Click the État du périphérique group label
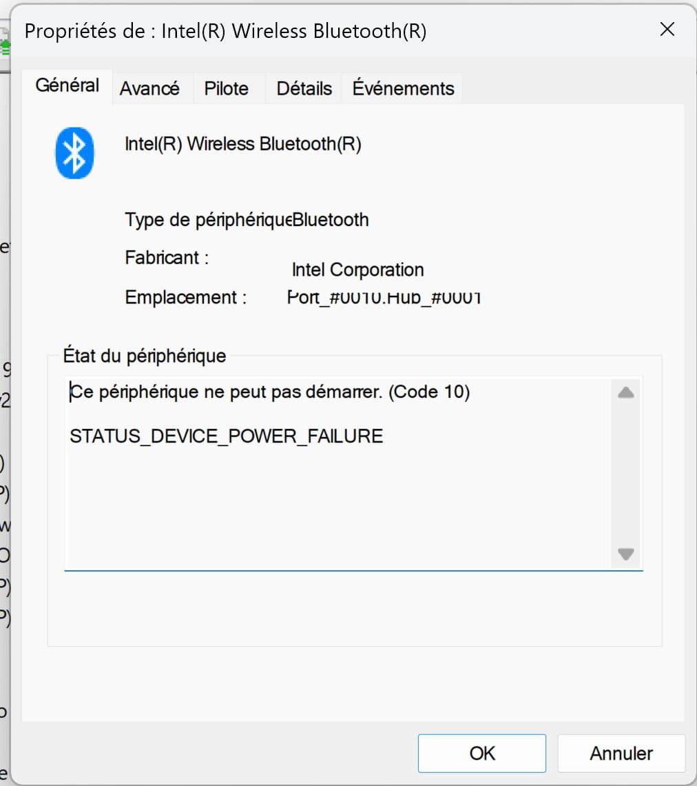 (x=145, y=356)
